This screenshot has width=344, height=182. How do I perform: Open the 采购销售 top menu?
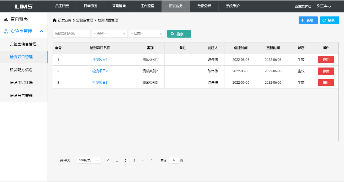pos(119,6)
